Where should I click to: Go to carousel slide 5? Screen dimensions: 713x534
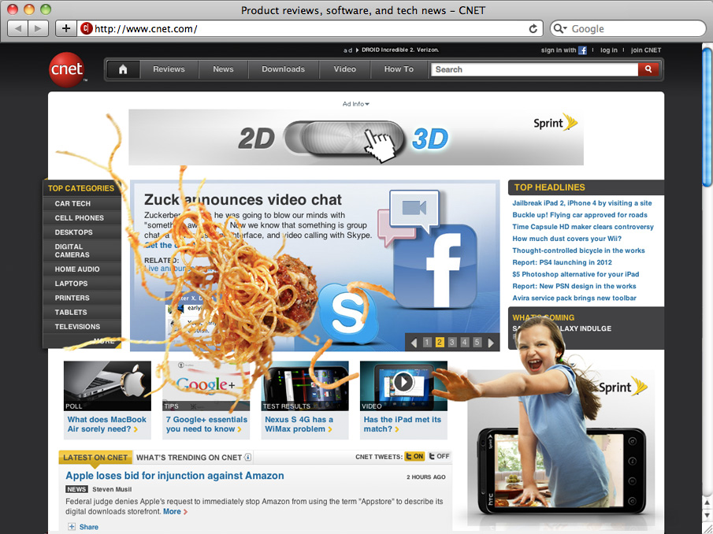[x=477, y=342]
